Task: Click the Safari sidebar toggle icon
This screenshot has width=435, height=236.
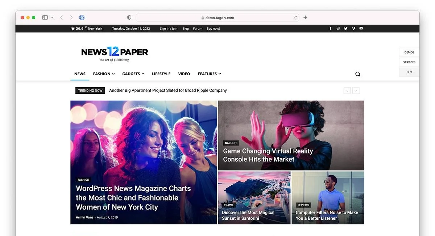Action: 45,17
